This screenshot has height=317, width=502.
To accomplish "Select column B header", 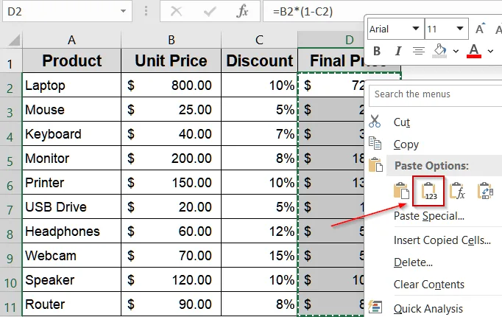I will 172,40.
